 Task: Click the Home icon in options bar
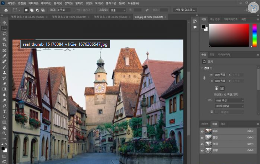(x=6, y=10)
